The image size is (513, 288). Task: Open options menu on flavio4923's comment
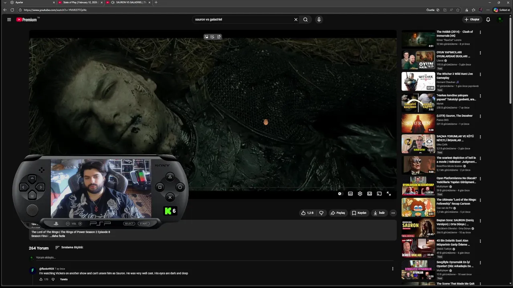pyautogui.click(x=393, y=269)
